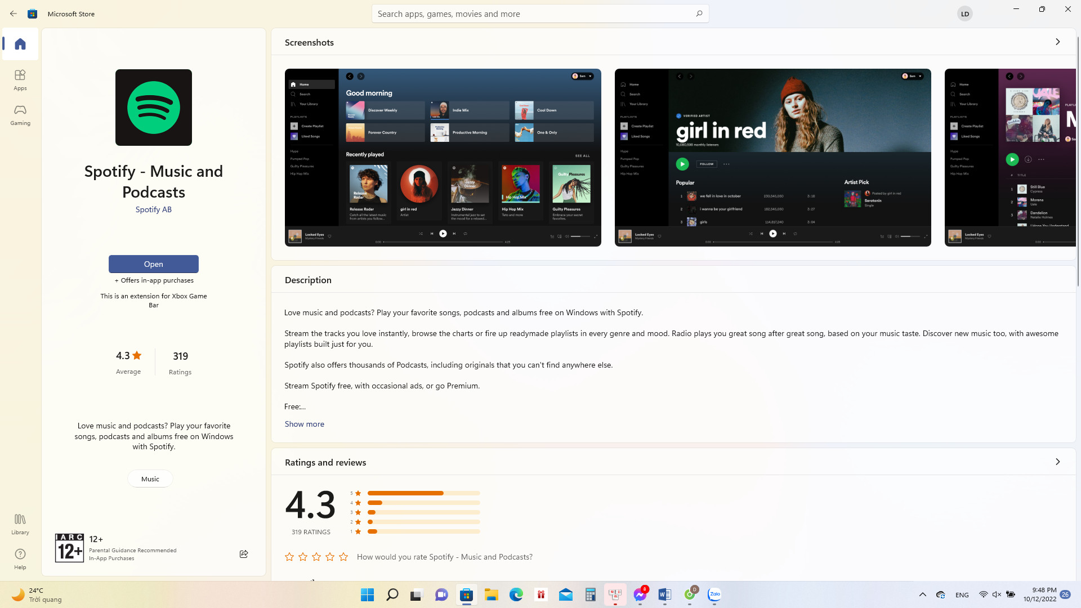
Task: Switch ENG input language
Action: (962, 595)
